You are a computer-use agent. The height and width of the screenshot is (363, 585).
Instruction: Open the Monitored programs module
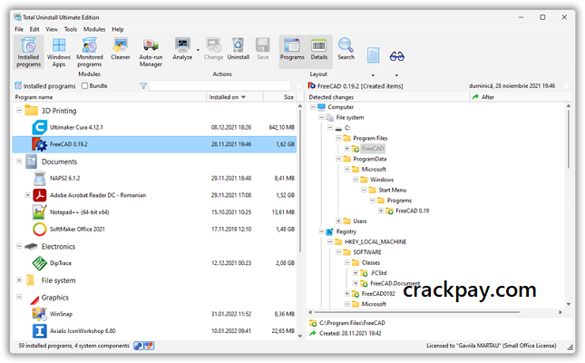pos(90,53)
